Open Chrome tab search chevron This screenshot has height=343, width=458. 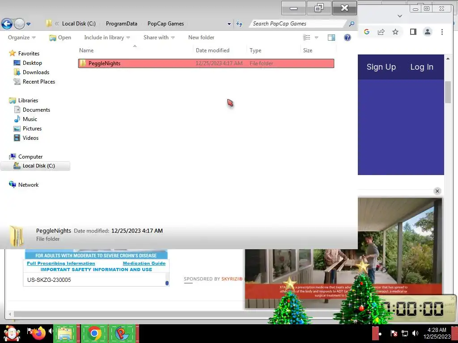coord(400,16)
